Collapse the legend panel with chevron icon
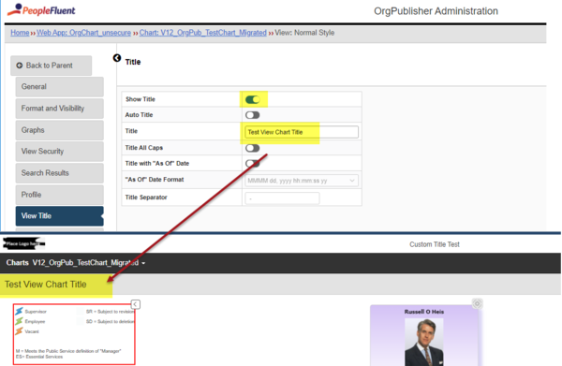Image resolution: width=562 pixels, height=366 pixels. (136, 304)
